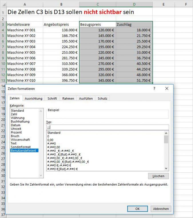The image size is (193, 218).
Task: Select category Zahl
Action: point(14,114)
